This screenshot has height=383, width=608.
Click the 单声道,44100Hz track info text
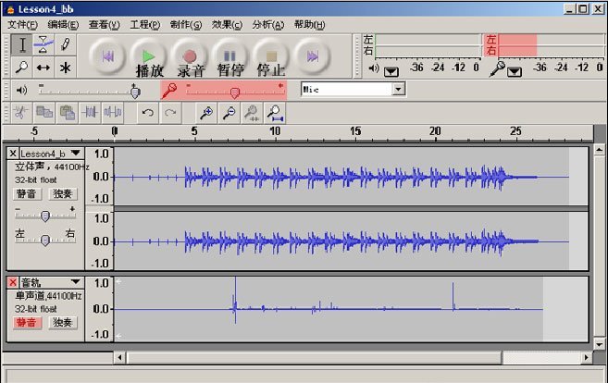coord(48,296)
